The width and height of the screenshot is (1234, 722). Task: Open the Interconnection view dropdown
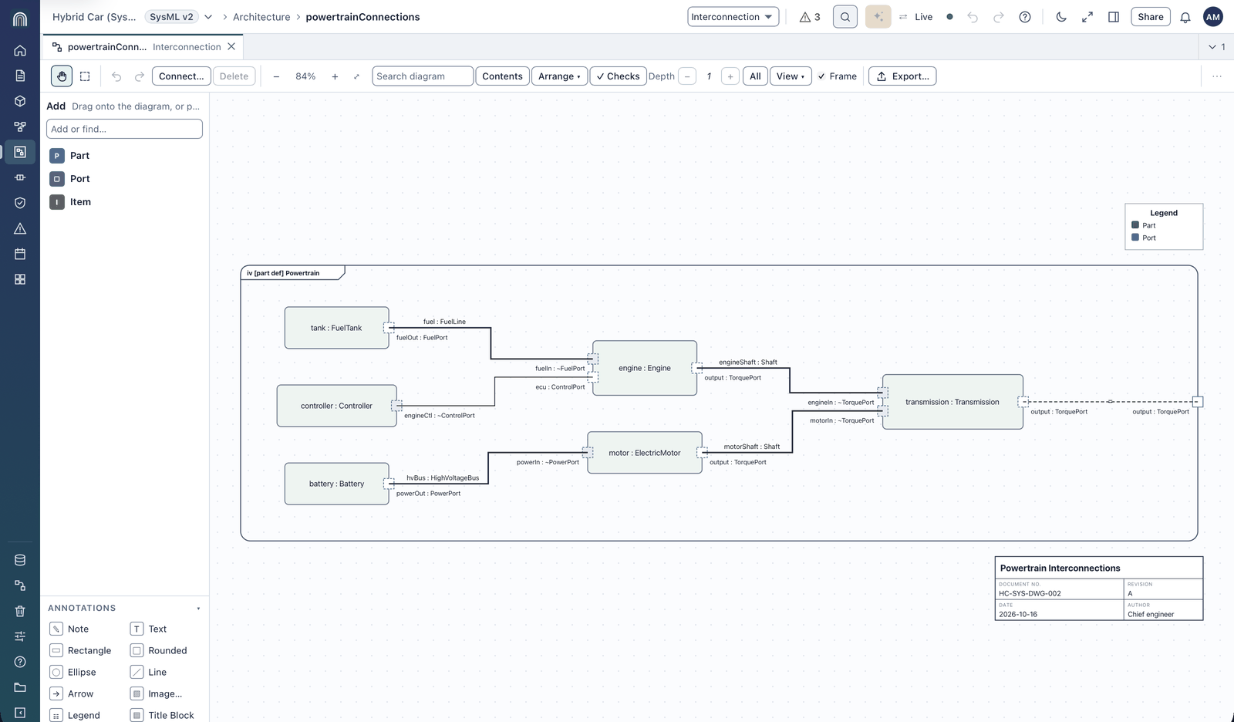coord(733,17)
